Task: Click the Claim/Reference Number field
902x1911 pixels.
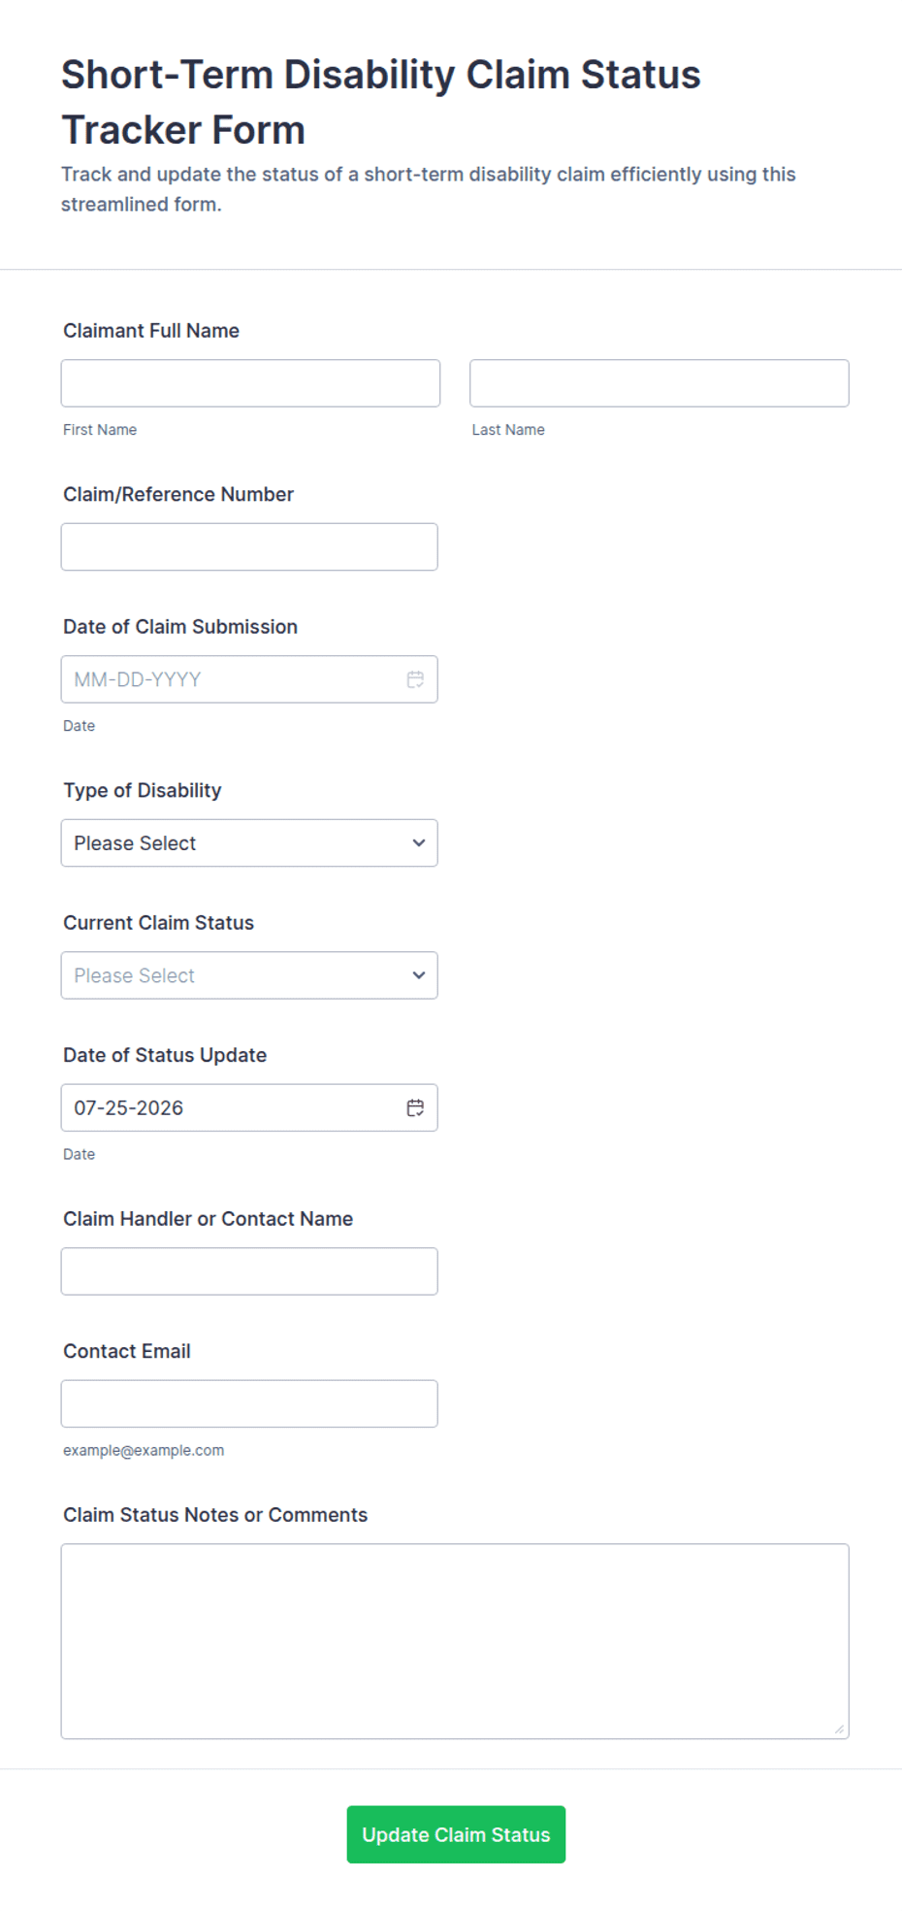Action: click(249, 546)
